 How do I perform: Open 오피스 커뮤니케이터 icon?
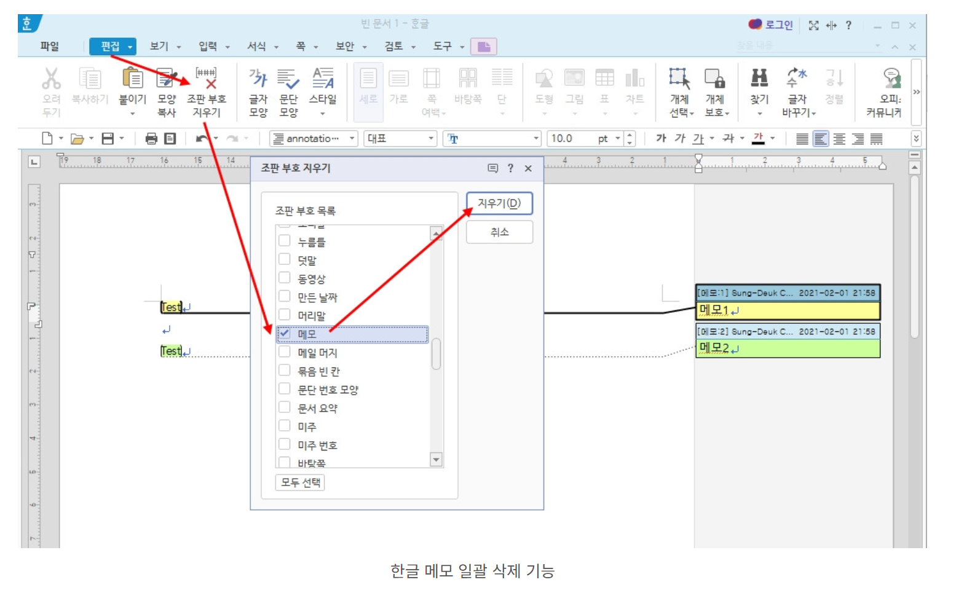891,78
